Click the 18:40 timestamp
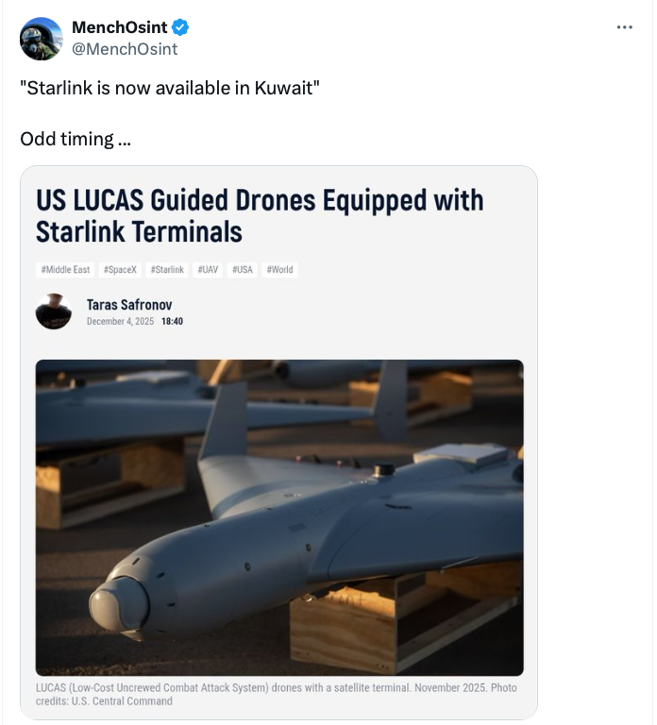657x725 pixels. [172, 321]
